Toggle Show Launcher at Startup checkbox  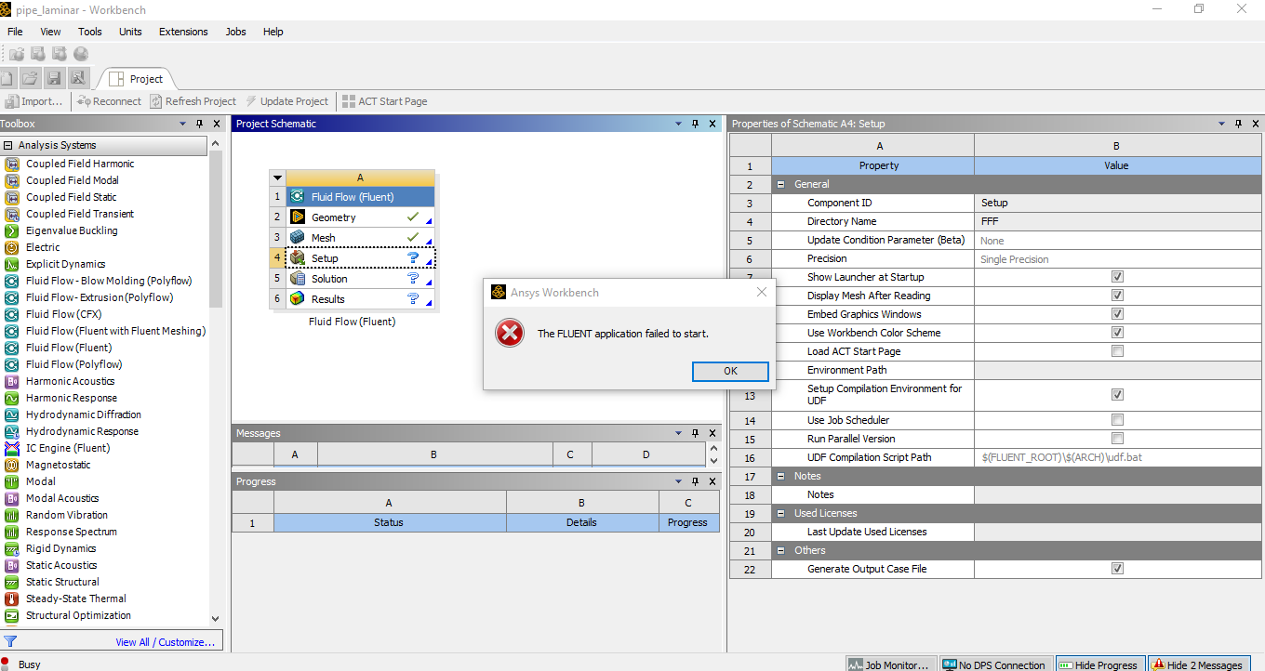[1117, 277]
